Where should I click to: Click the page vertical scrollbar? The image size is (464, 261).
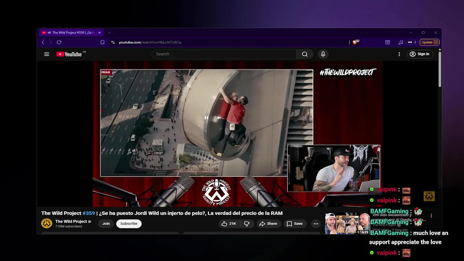click(440, 69)
